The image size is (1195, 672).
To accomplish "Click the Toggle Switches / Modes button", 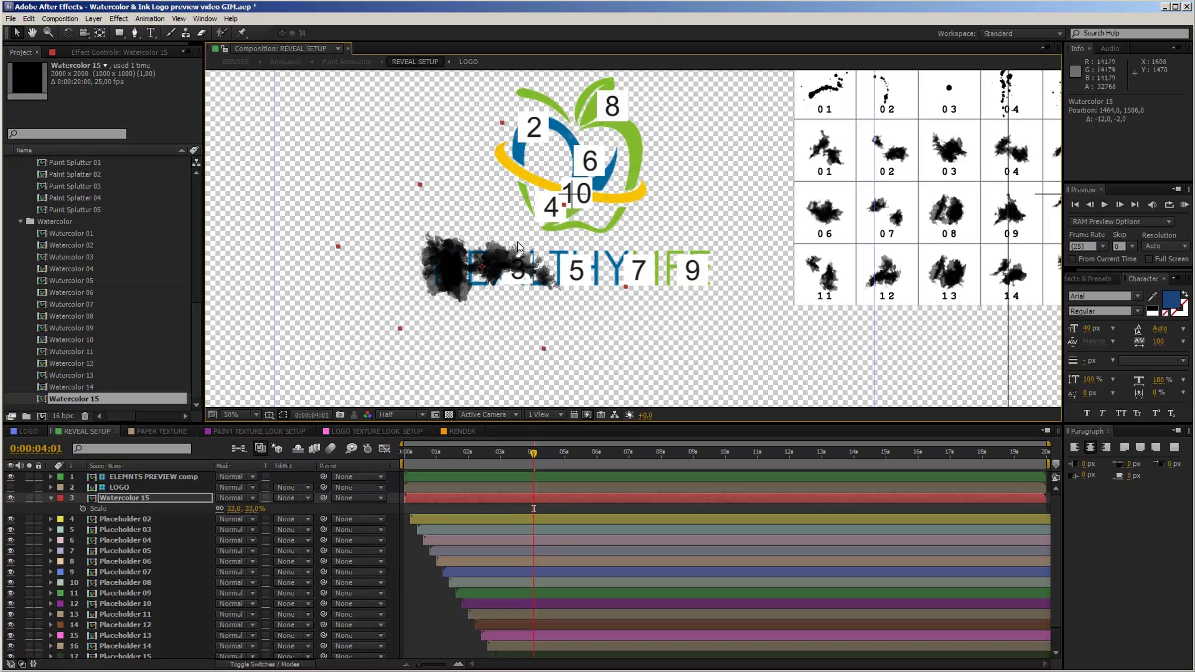I will pos(264,664).
